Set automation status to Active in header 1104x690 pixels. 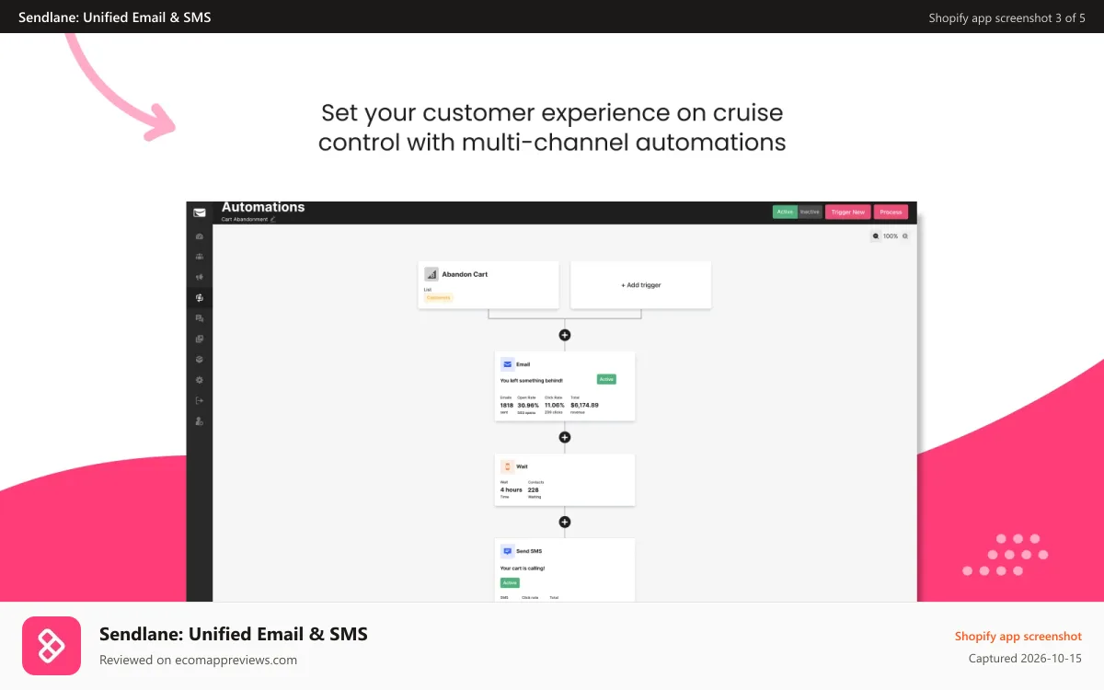[x=785, y=212]
